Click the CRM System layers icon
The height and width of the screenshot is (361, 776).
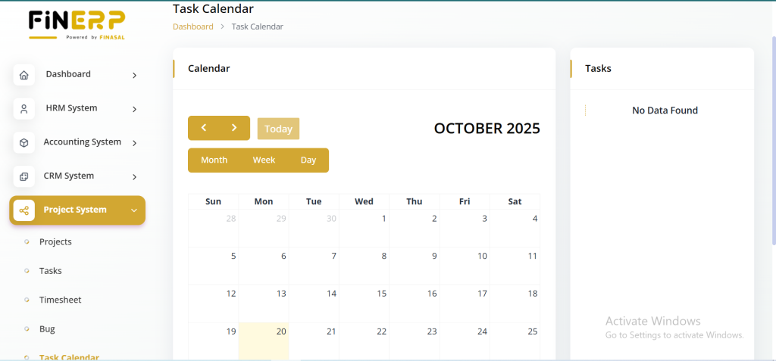[x=24, y=176]
